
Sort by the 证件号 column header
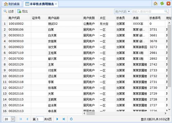39,18
